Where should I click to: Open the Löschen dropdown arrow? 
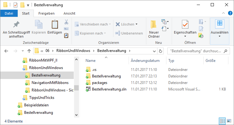(137, 24)
